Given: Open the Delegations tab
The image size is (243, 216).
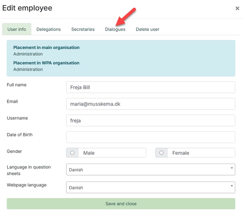Looking at the screenshot, I should click(x=48, y=29).
